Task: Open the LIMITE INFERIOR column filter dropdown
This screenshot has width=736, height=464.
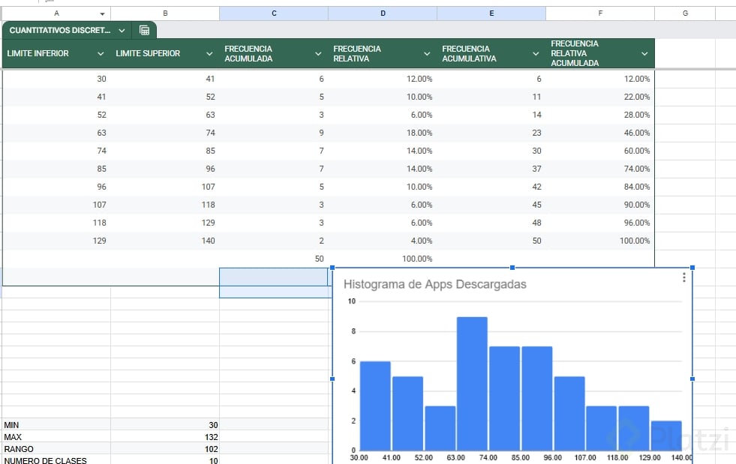Action: coord(101,54)
